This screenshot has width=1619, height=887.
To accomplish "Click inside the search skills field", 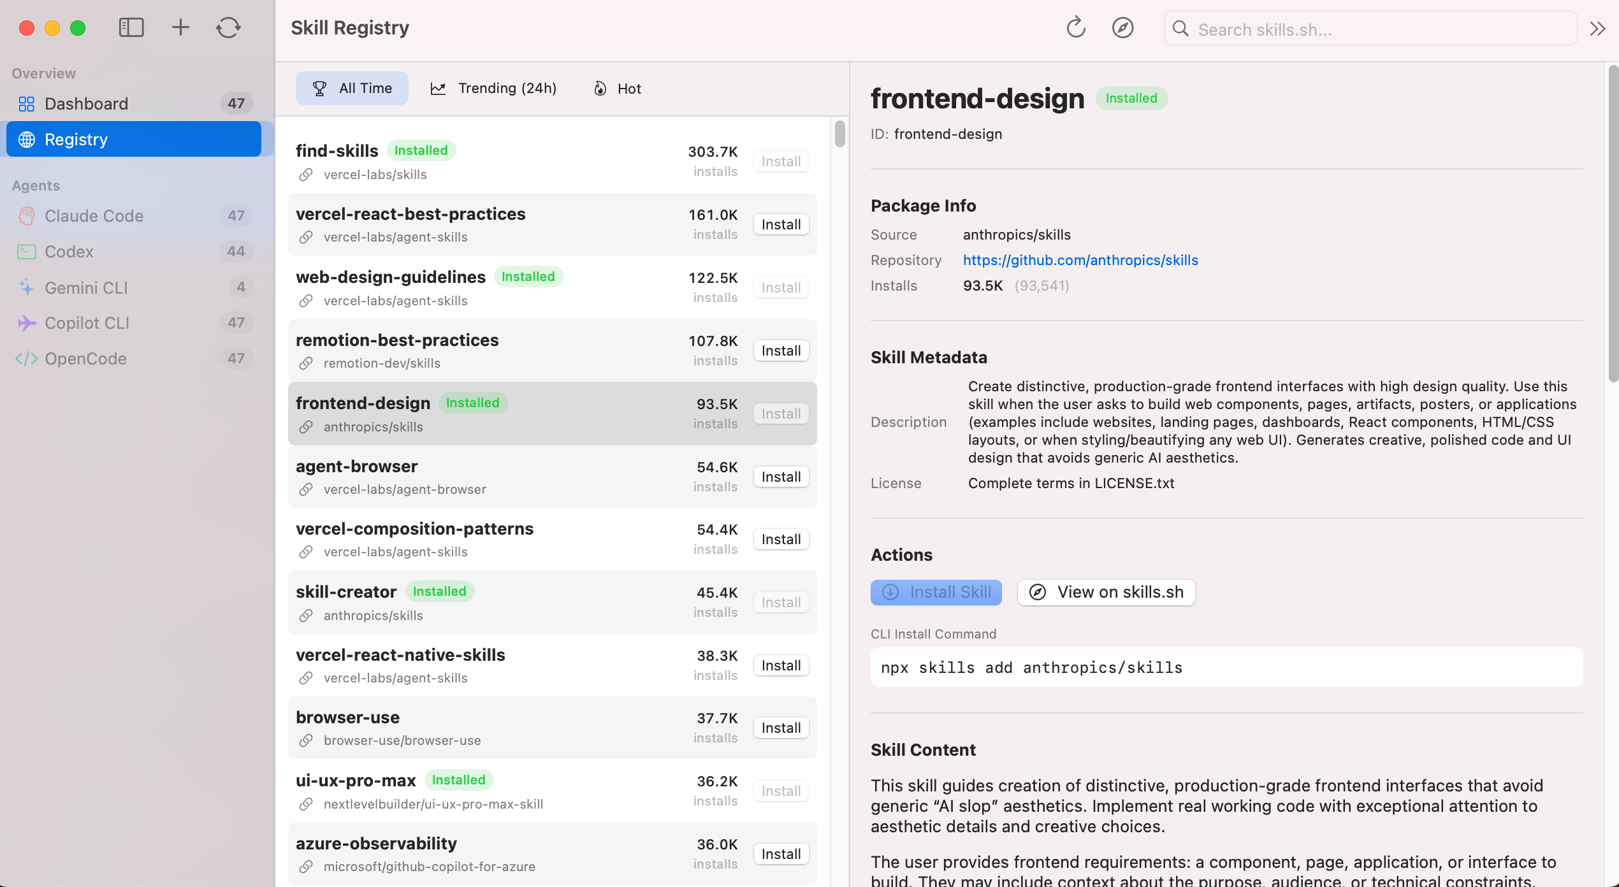I will pos(1369,28).
